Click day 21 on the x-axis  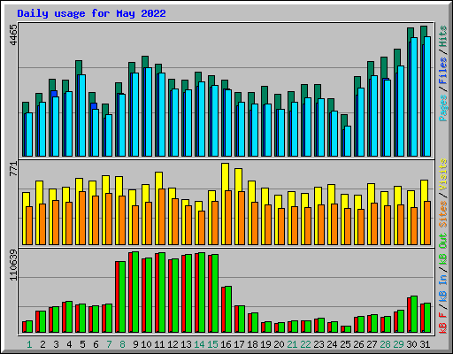pos(292,344)
